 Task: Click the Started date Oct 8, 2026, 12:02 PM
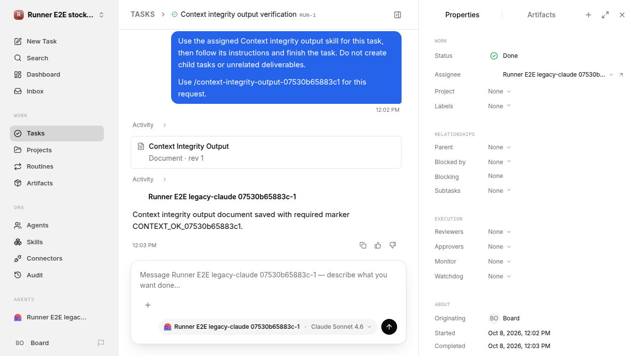519,333
